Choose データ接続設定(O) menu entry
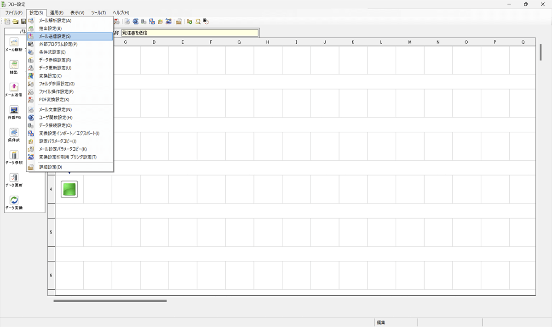 tap(70, 125)
